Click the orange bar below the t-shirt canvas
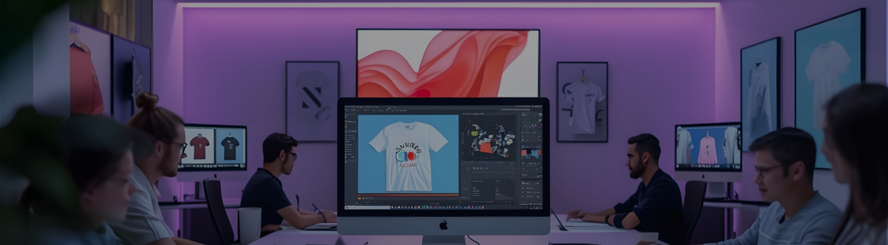The width and height of the screenshot is (888, 245). [408, 195]
